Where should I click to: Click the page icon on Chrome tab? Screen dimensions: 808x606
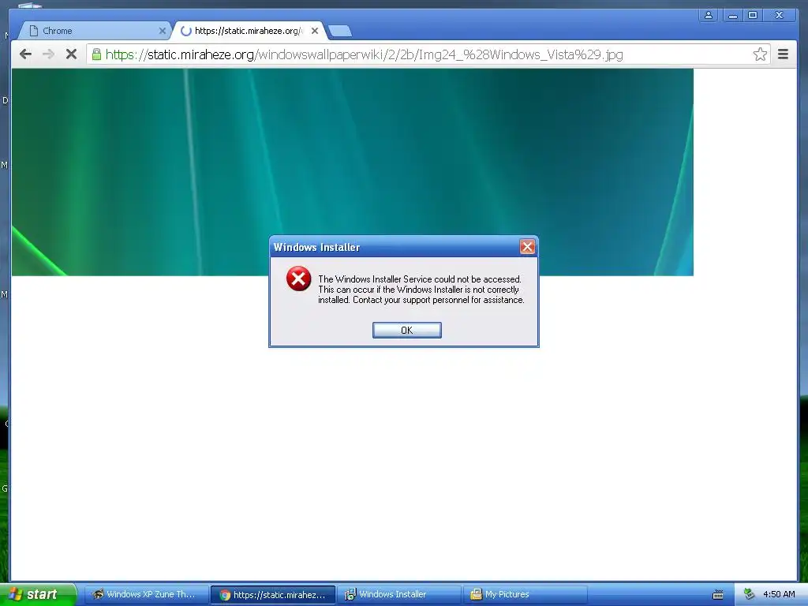33,31
